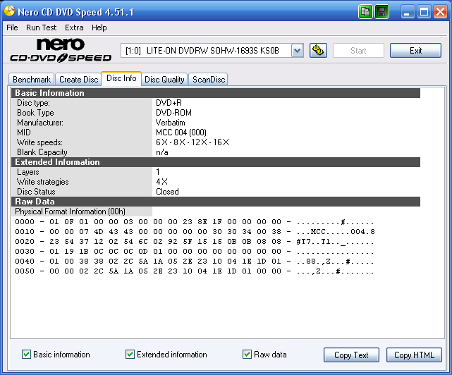Select the Disc Status value Closed

[x=167, y=192]
